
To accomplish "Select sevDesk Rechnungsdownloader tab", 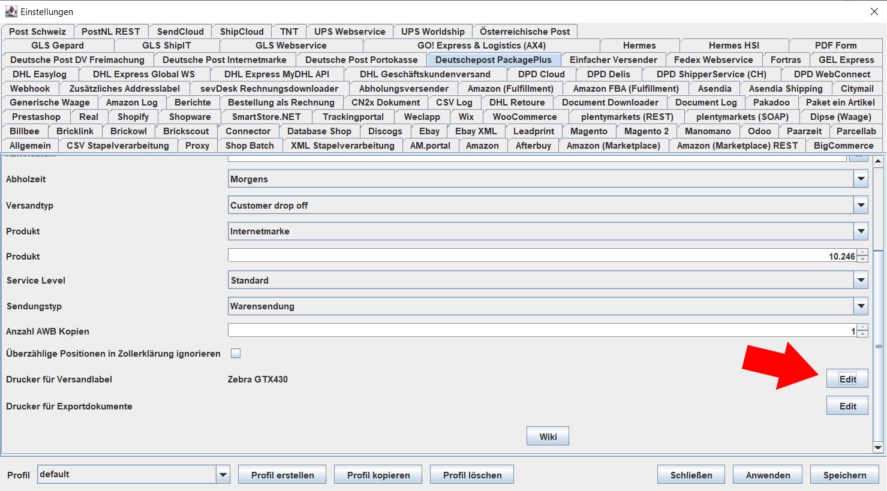I will click(269, 89).
